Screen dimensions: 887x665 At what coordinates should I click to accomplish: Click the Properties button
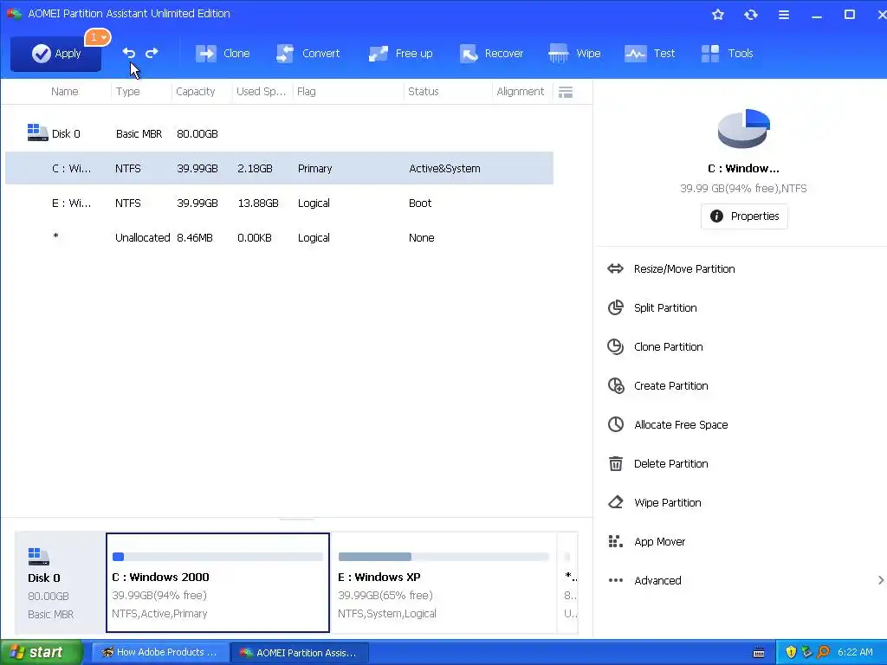[744, 216]
